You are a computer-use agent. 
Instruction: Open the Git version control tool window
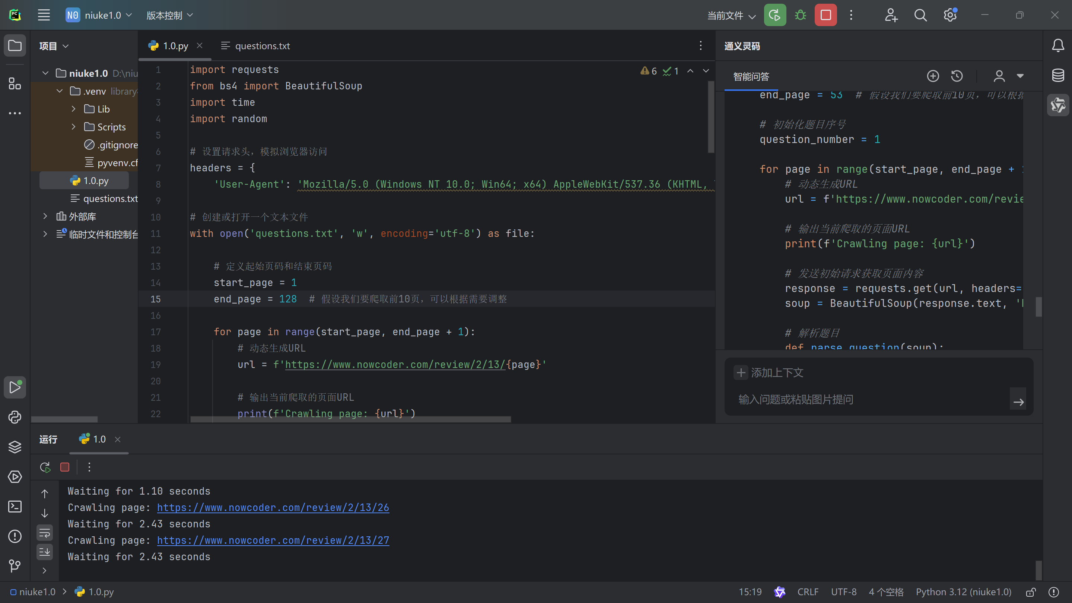[x=15, y=565]
